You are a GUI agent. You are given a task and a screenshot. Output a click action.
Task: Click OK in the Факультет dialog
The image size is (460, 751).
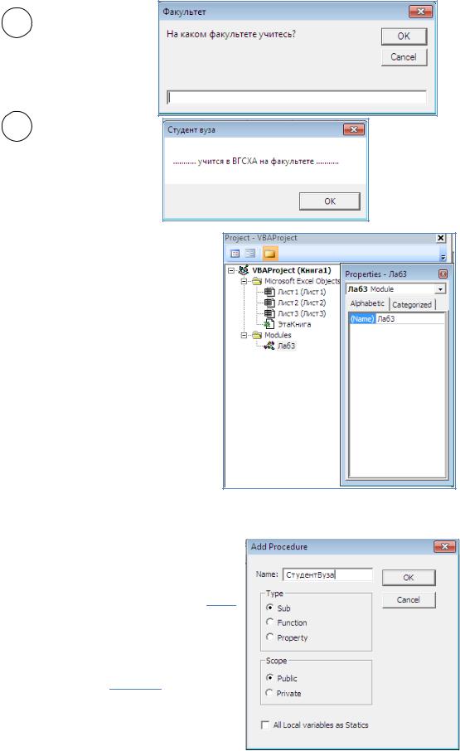(x=404, y=36)
